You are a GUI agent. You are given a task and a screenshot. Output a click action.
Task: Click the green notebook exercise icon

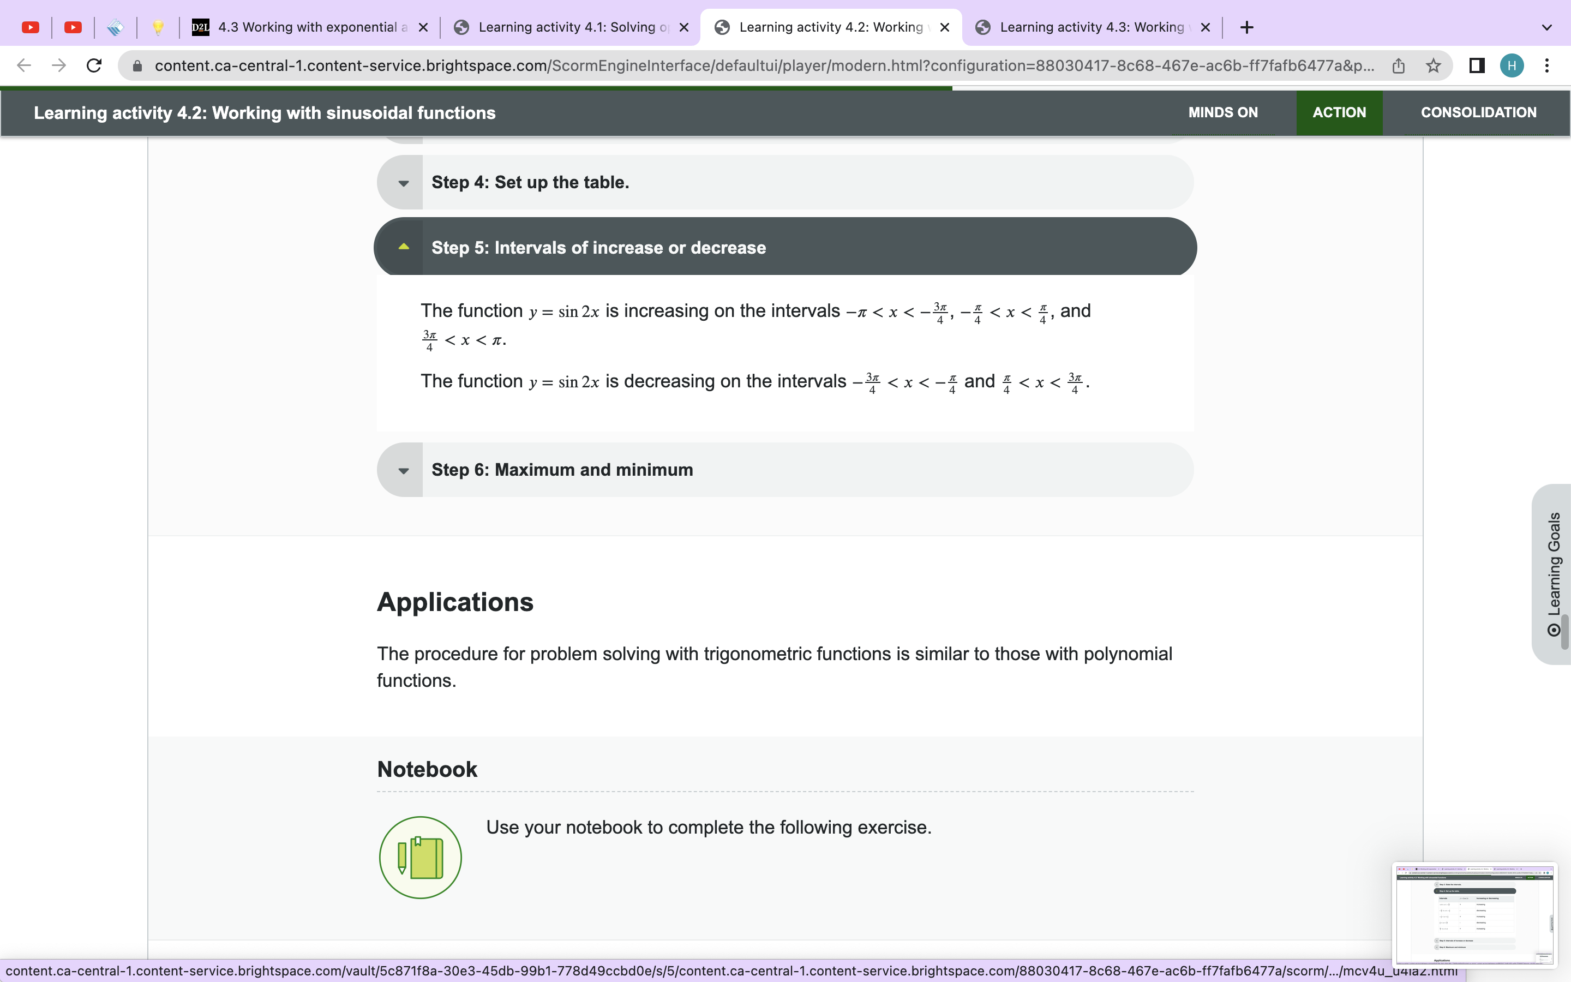pyautogui.click(x=420, y=857)
